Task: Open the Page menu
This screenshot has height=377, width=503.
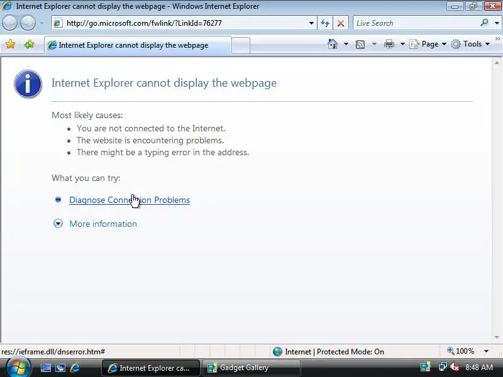Action: 428,44
